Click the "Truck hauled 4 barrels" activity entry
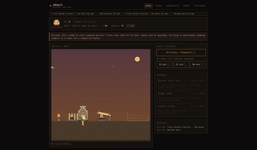This screenshot has height=150, width=257. [x=186, y=127]
